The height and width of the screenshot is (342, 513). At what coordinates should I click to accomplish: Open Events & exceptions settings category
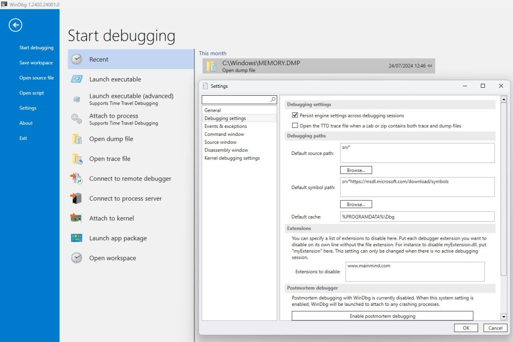point(239,126)
